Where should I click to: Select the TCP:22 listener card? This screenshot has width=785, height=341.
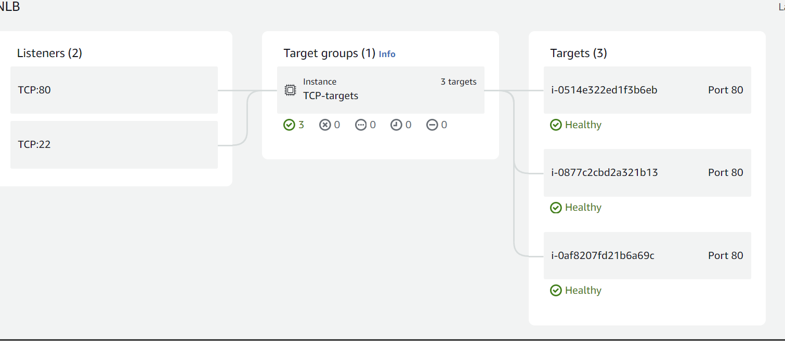[114, 144]
